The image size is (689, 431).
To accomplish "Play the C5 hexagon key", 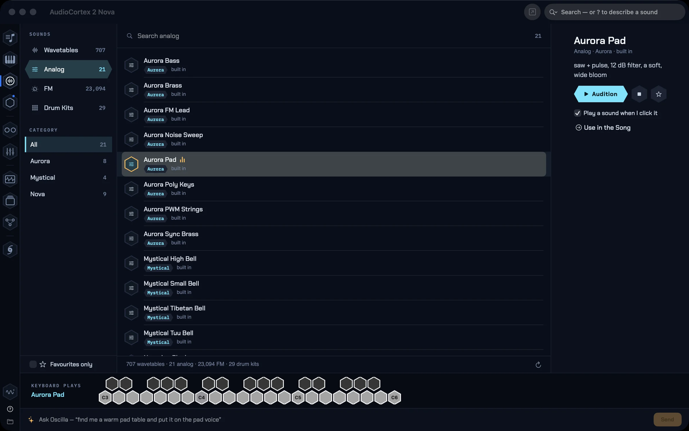I will click(298, 397).
